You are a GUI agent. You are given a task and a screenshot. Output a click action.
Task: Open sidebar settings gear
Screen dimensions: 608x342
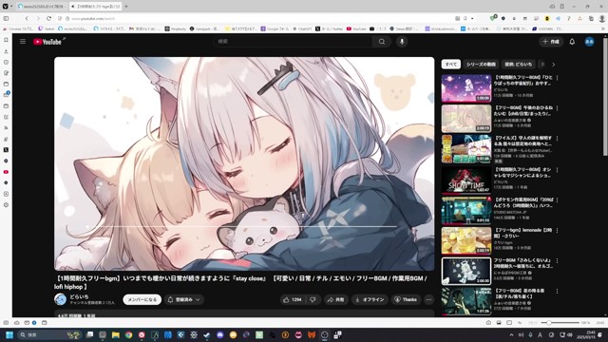click(6, 205)
